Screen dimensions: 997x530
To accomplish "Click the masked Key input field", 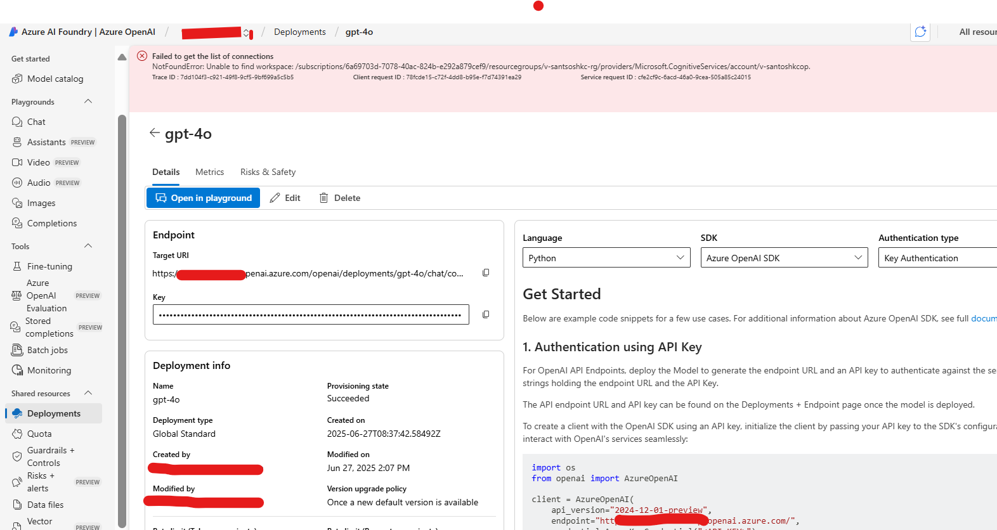I will [311, 314].
